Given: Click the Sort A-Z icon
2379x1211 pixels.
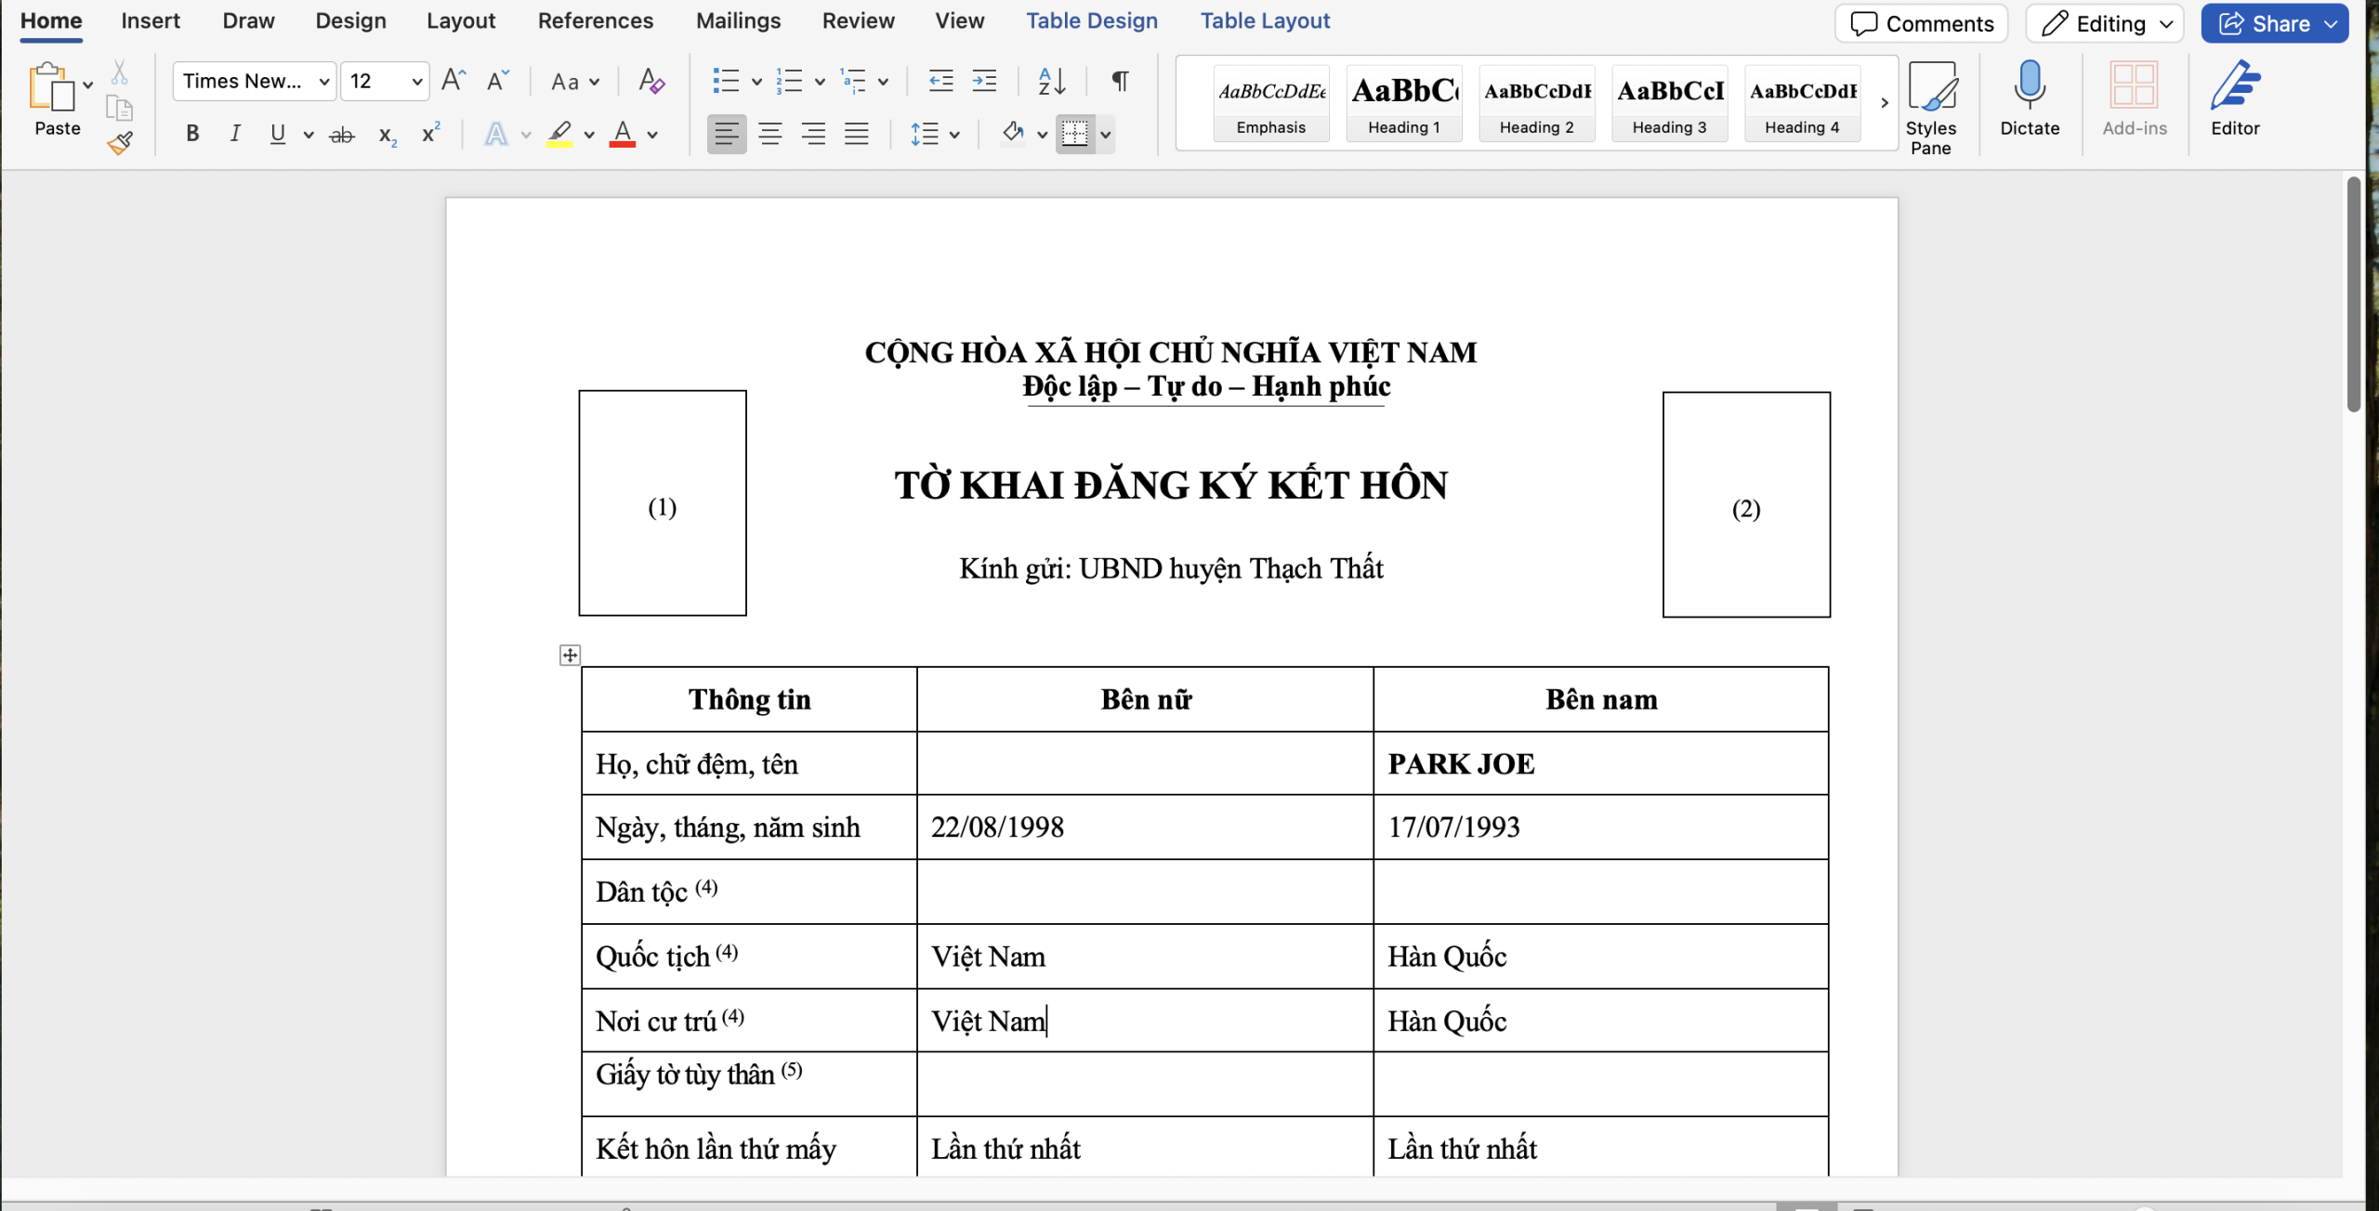Looking at the screenshot, I should (x=1051, y=82).
